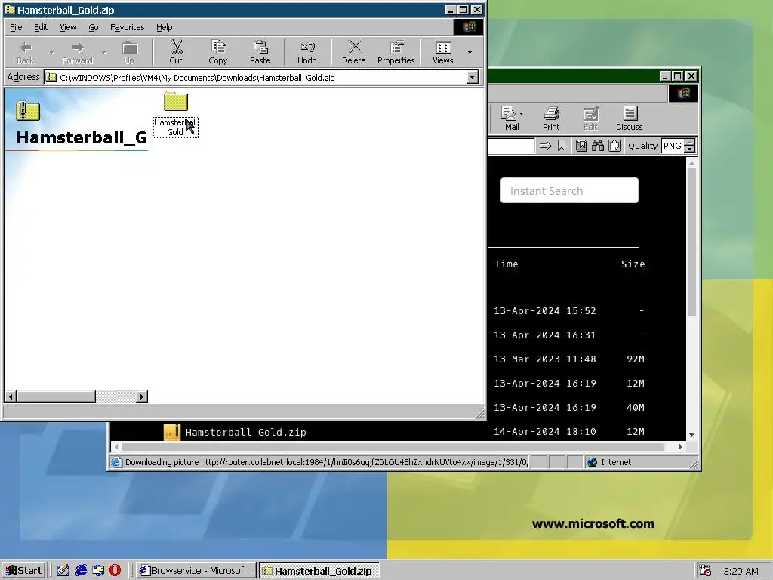Open Properties from the Explorer toolbar

(396, 52)
